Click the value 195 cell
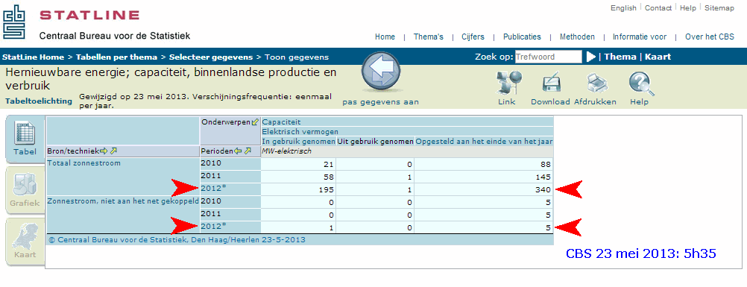The width and height of the screenshot is (747, 287). [298, 189]
